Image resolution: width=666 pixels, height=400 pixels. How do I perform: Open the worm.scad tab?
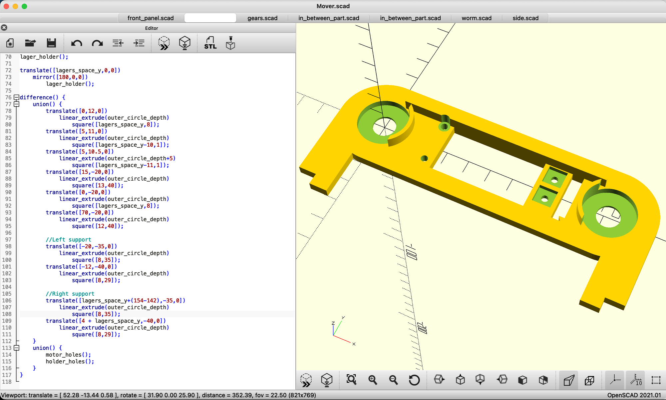[x=477, y=18]
